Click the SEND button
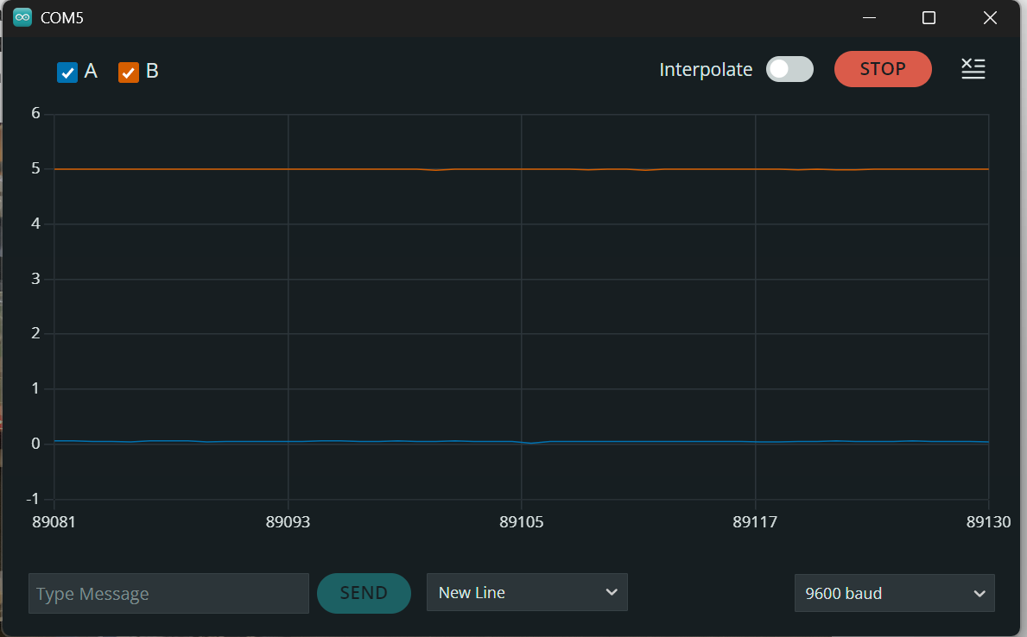 coord(364,593)
